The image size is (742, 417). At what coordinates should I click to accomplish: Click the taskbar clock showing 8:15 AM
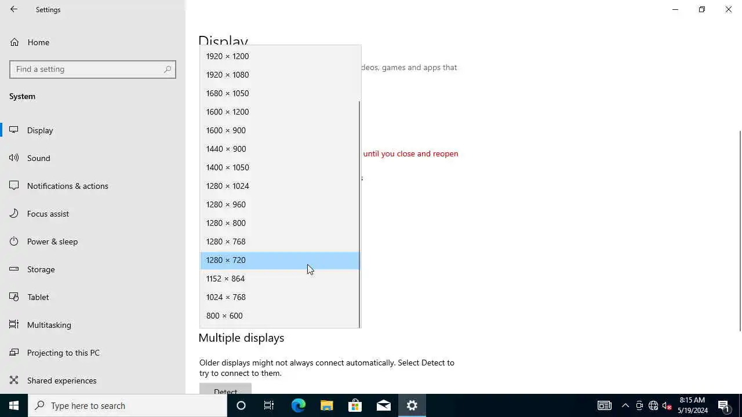coord(693,405)
